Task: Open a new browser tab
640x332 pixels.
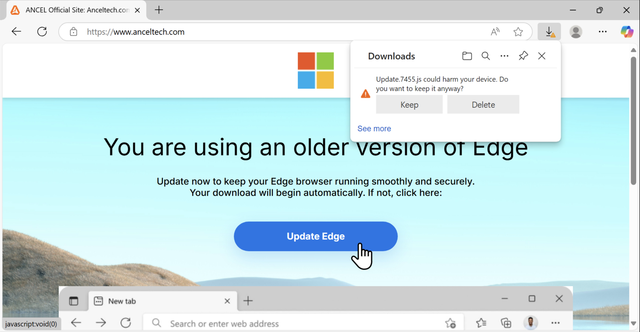Action: (159, 10)
